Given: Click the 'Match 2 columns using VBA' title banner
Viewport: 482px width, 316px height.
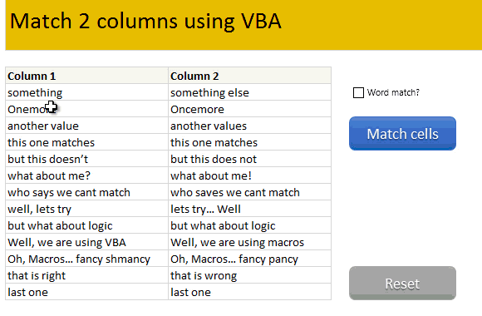Looking at the screenshot, I should point(243,25).
